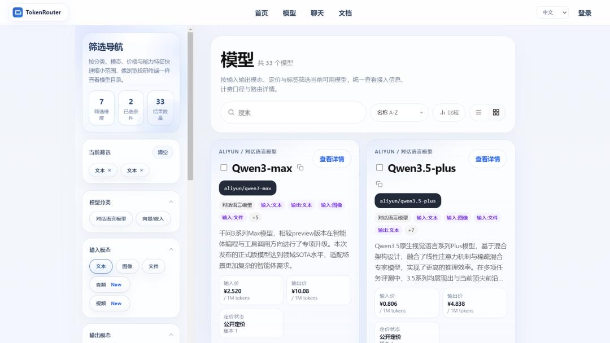The height and width of the screenshot is (343, 610).
Task: Open 查看详情 for Qwen3.5-plus
Action: coord(487,159)
